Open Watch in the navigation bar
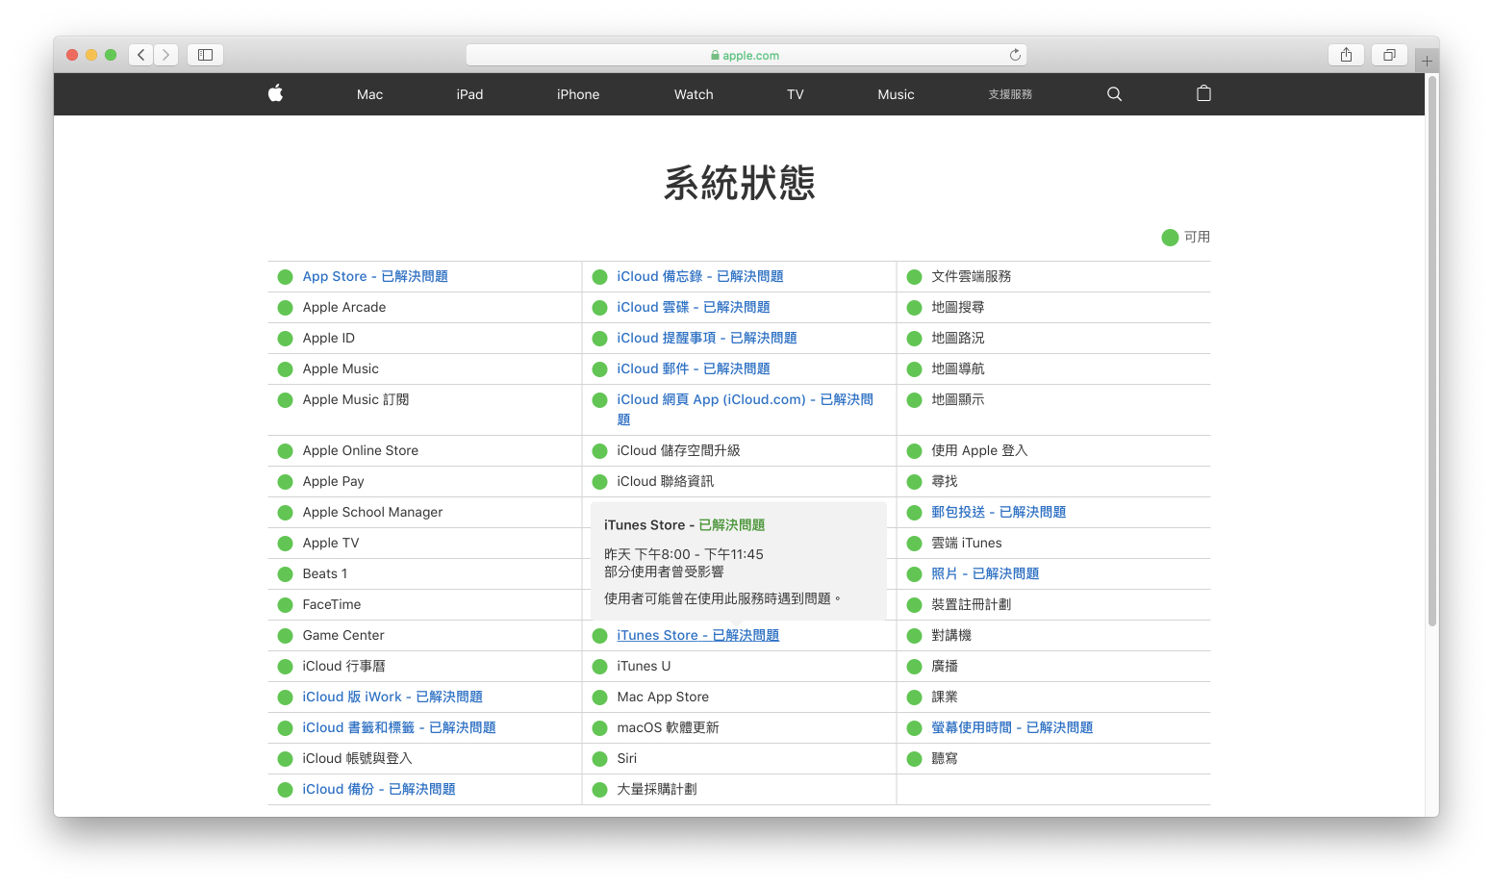The image size is (1493, 888). point(694,94)
